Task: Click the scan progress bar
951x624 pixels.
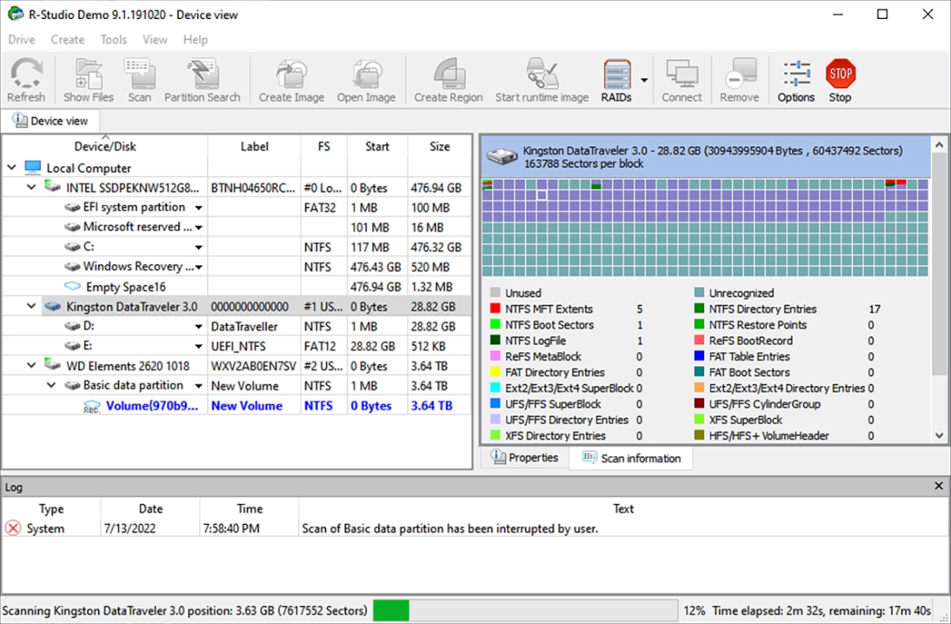Action: pos(525,611)
